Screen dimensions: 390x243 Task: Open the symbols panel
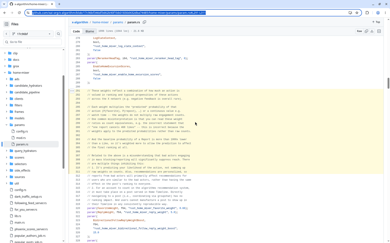[x=379, y=31]
